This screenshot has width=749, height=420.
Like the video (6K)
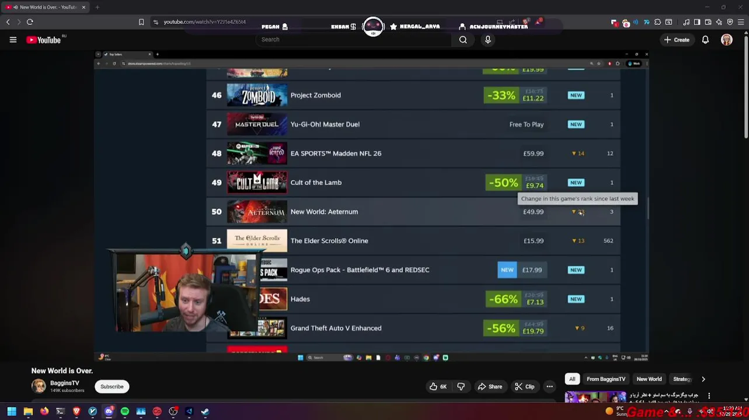pyautogui.click(x=438, y=386)
